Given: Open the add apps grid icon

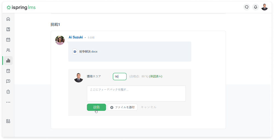Looking at the screenshot, I should (x=8, y=121).
